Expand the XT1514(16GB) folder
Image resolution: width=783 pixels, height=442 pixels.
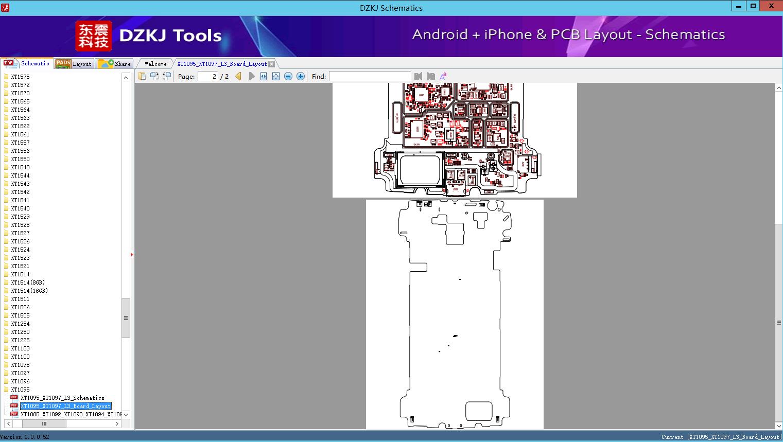pyautogui.click(x=29, y=291)
